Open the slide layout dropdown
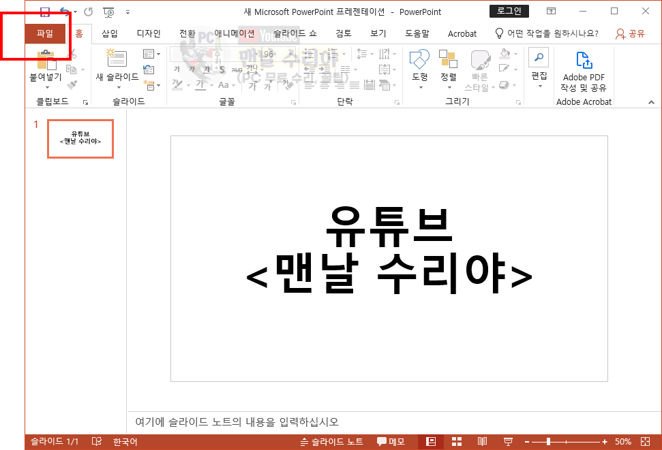 (x=151, y=54)
